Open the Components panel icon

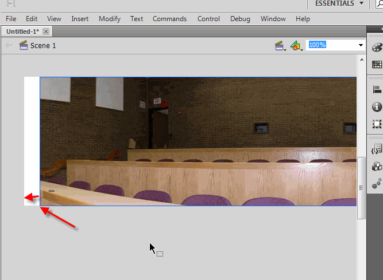pyautogui.click(x=377, y=167)
